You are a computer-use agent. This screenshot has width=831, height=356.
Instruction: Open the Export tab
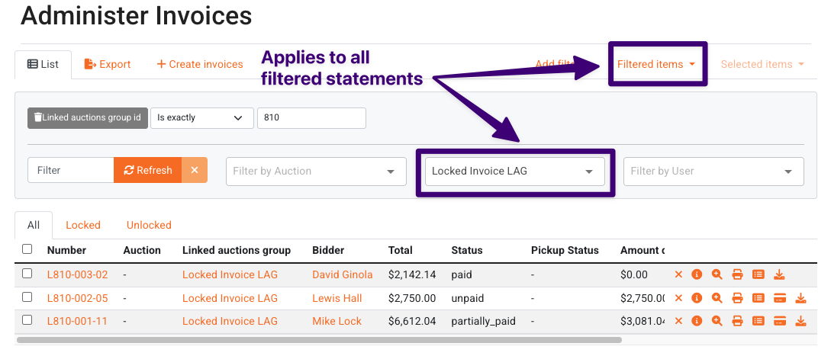tap(108, 64)
